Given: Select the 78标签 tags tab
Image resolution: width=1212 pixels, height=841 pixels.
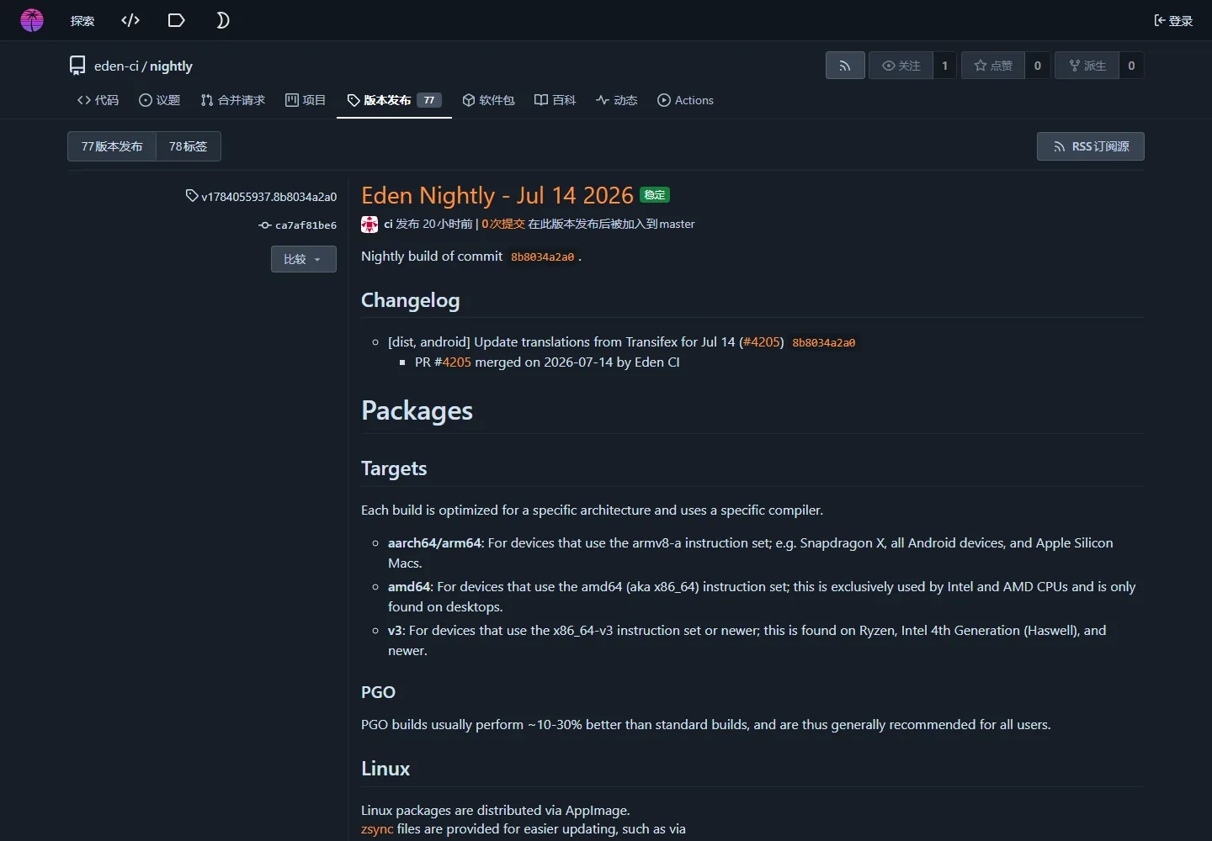Looking at the screenshot, I should click(x=189, y=146).
